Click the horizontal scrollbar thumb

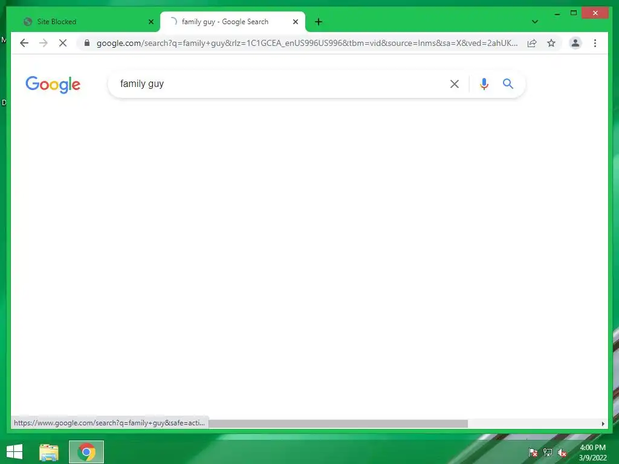pyautogui.click(x=338, y=424)
